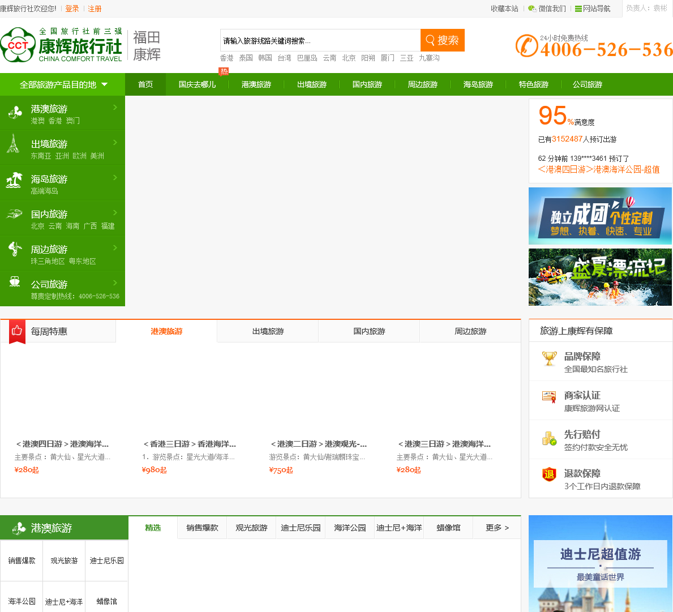The image size is (673, 612).
Task: Click 迪士尼+海洋 in the left grid
Action: tap(64, 601)
